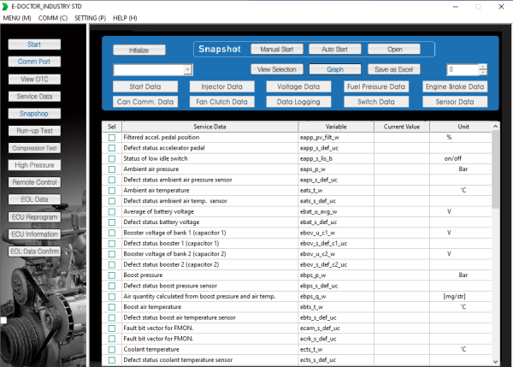
Task: Click the E-Doctor green app icon
Action: tap(5, 6)
